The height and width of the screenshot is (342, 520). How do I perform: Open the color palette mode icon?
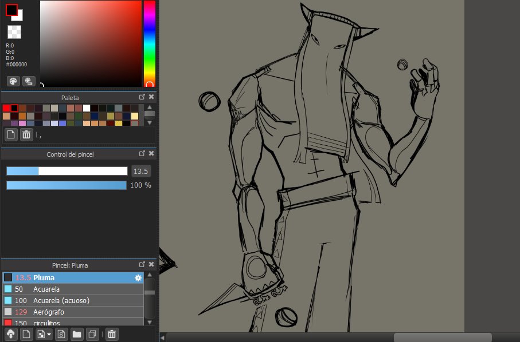pyautogui.click(x=13, y=81)
